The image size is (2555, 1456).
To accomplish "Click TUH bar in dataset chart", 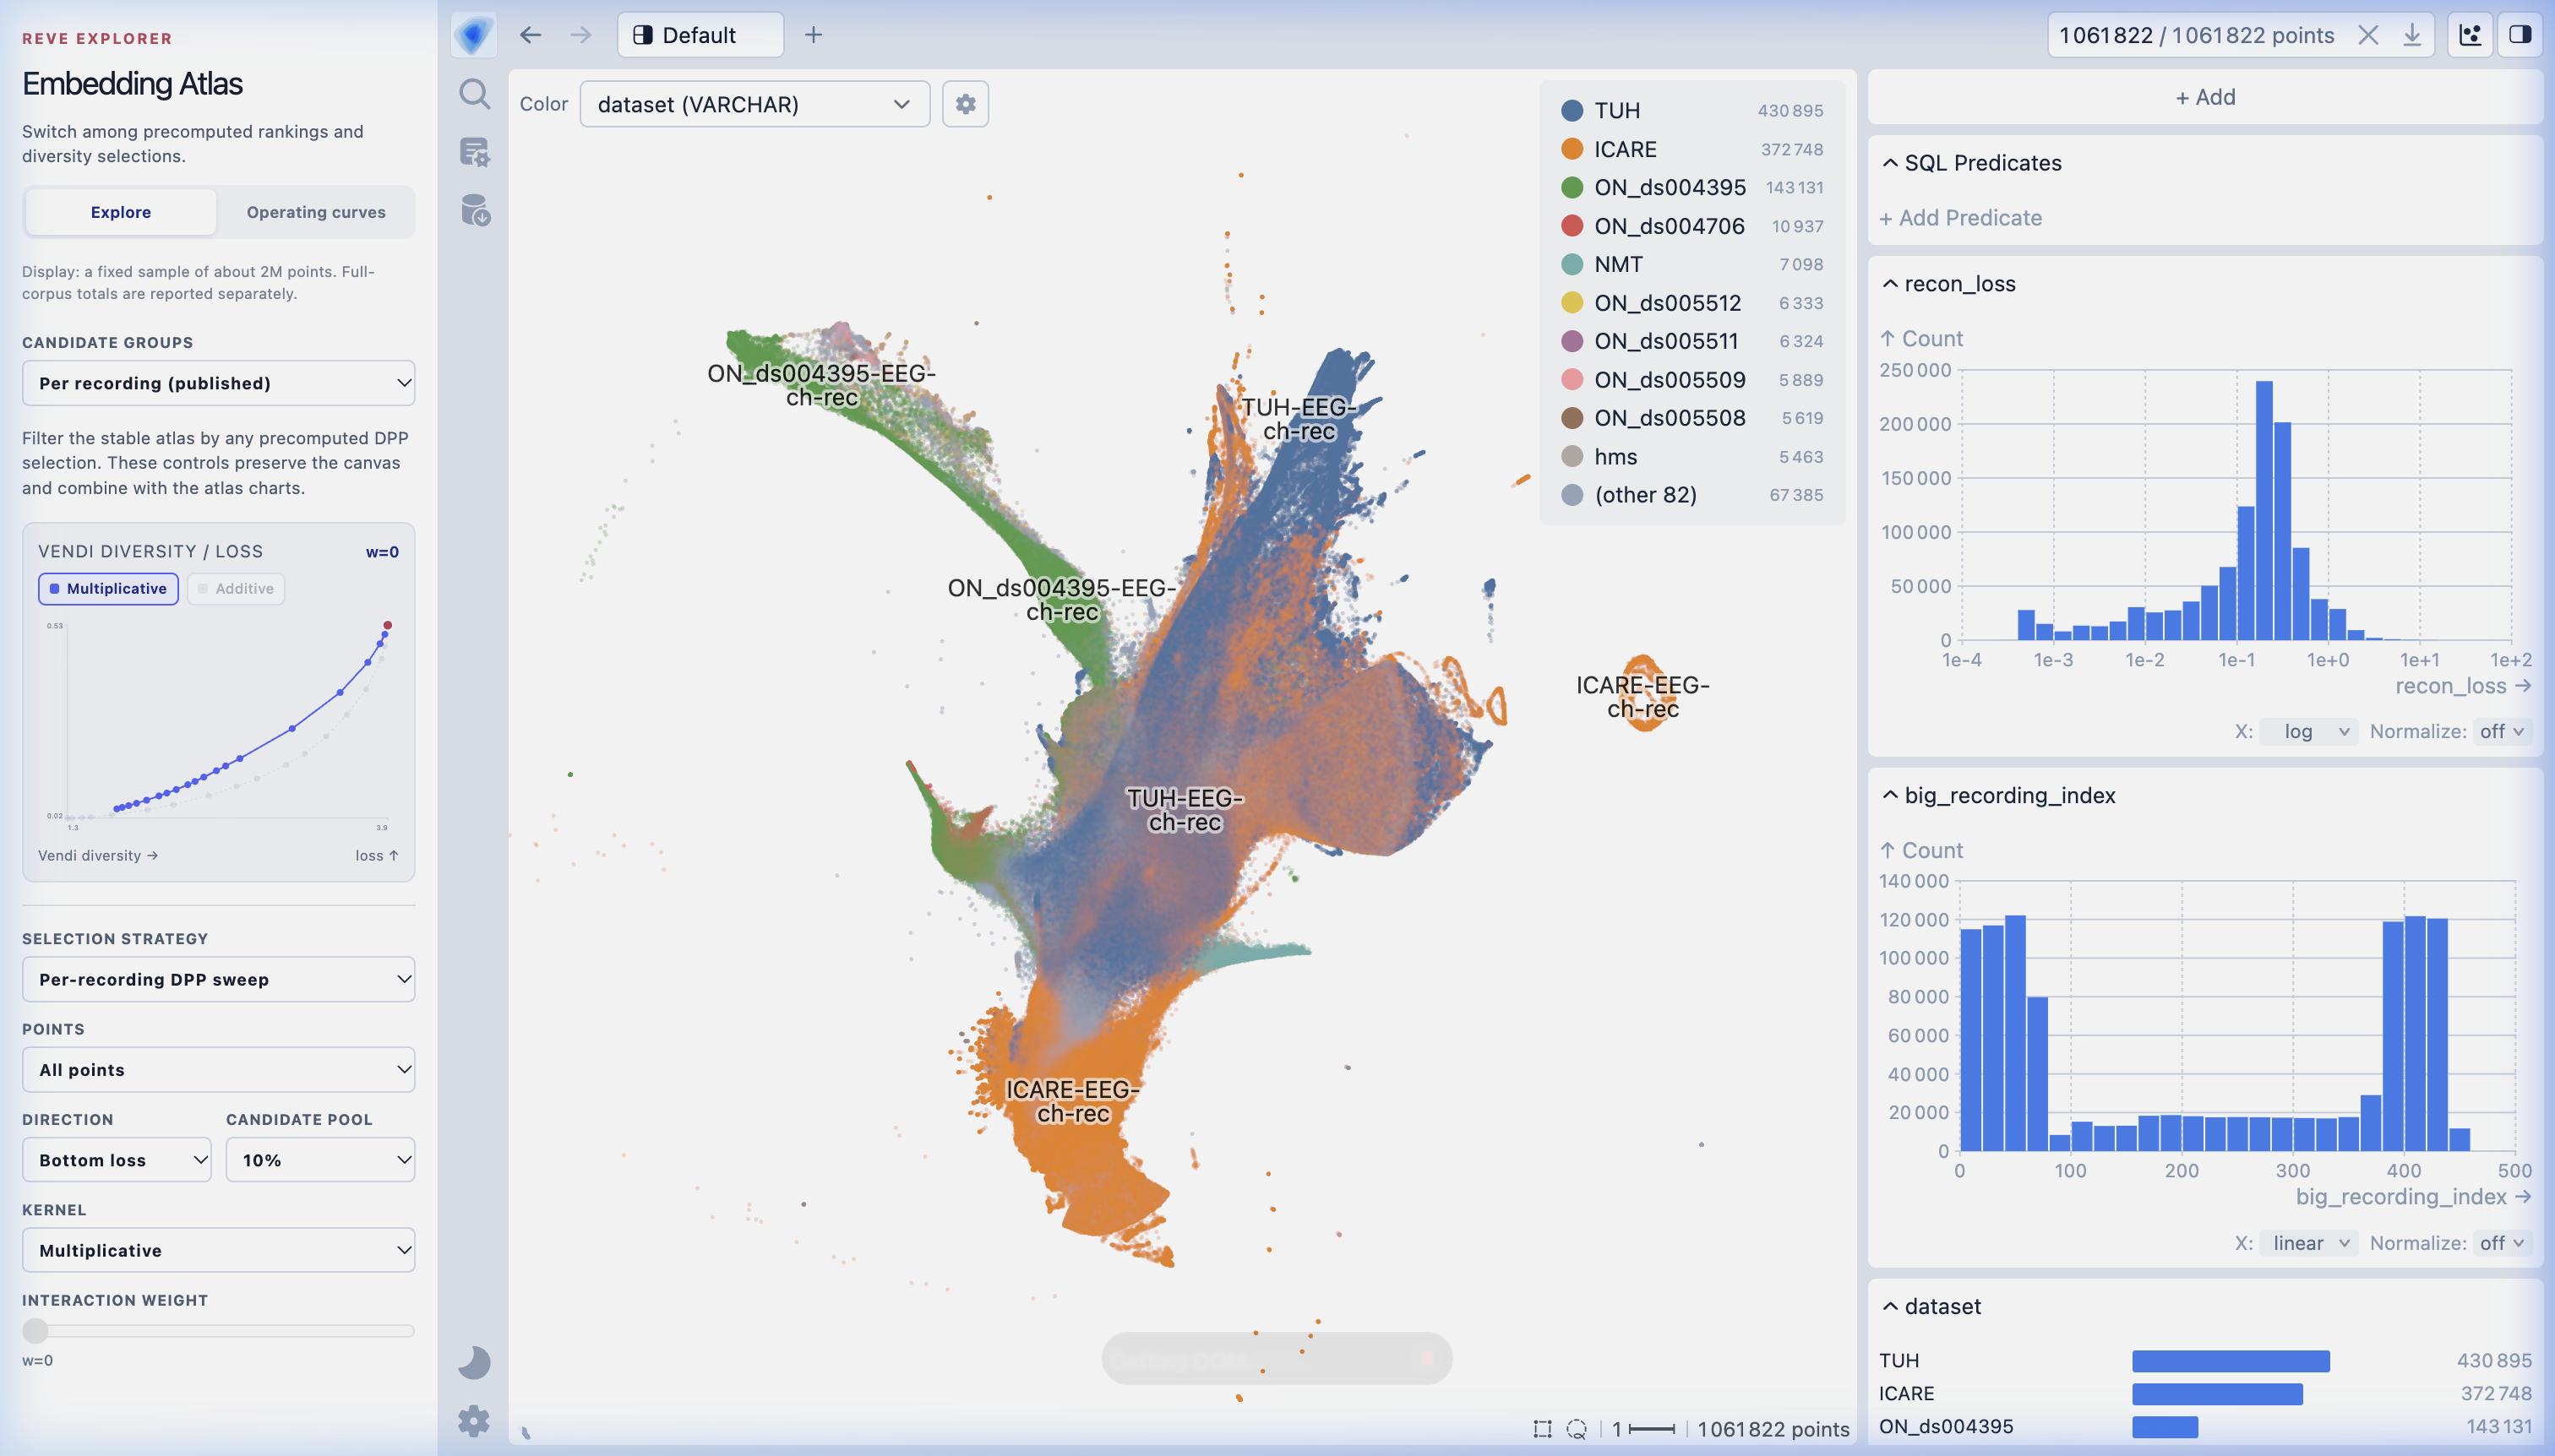I will pos(2230,1361).
